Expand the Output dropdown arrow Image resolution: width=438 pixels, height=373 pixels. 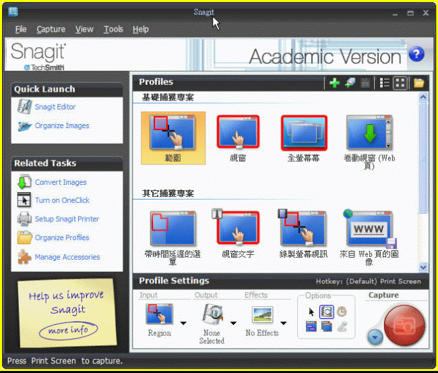click(233, 323)
